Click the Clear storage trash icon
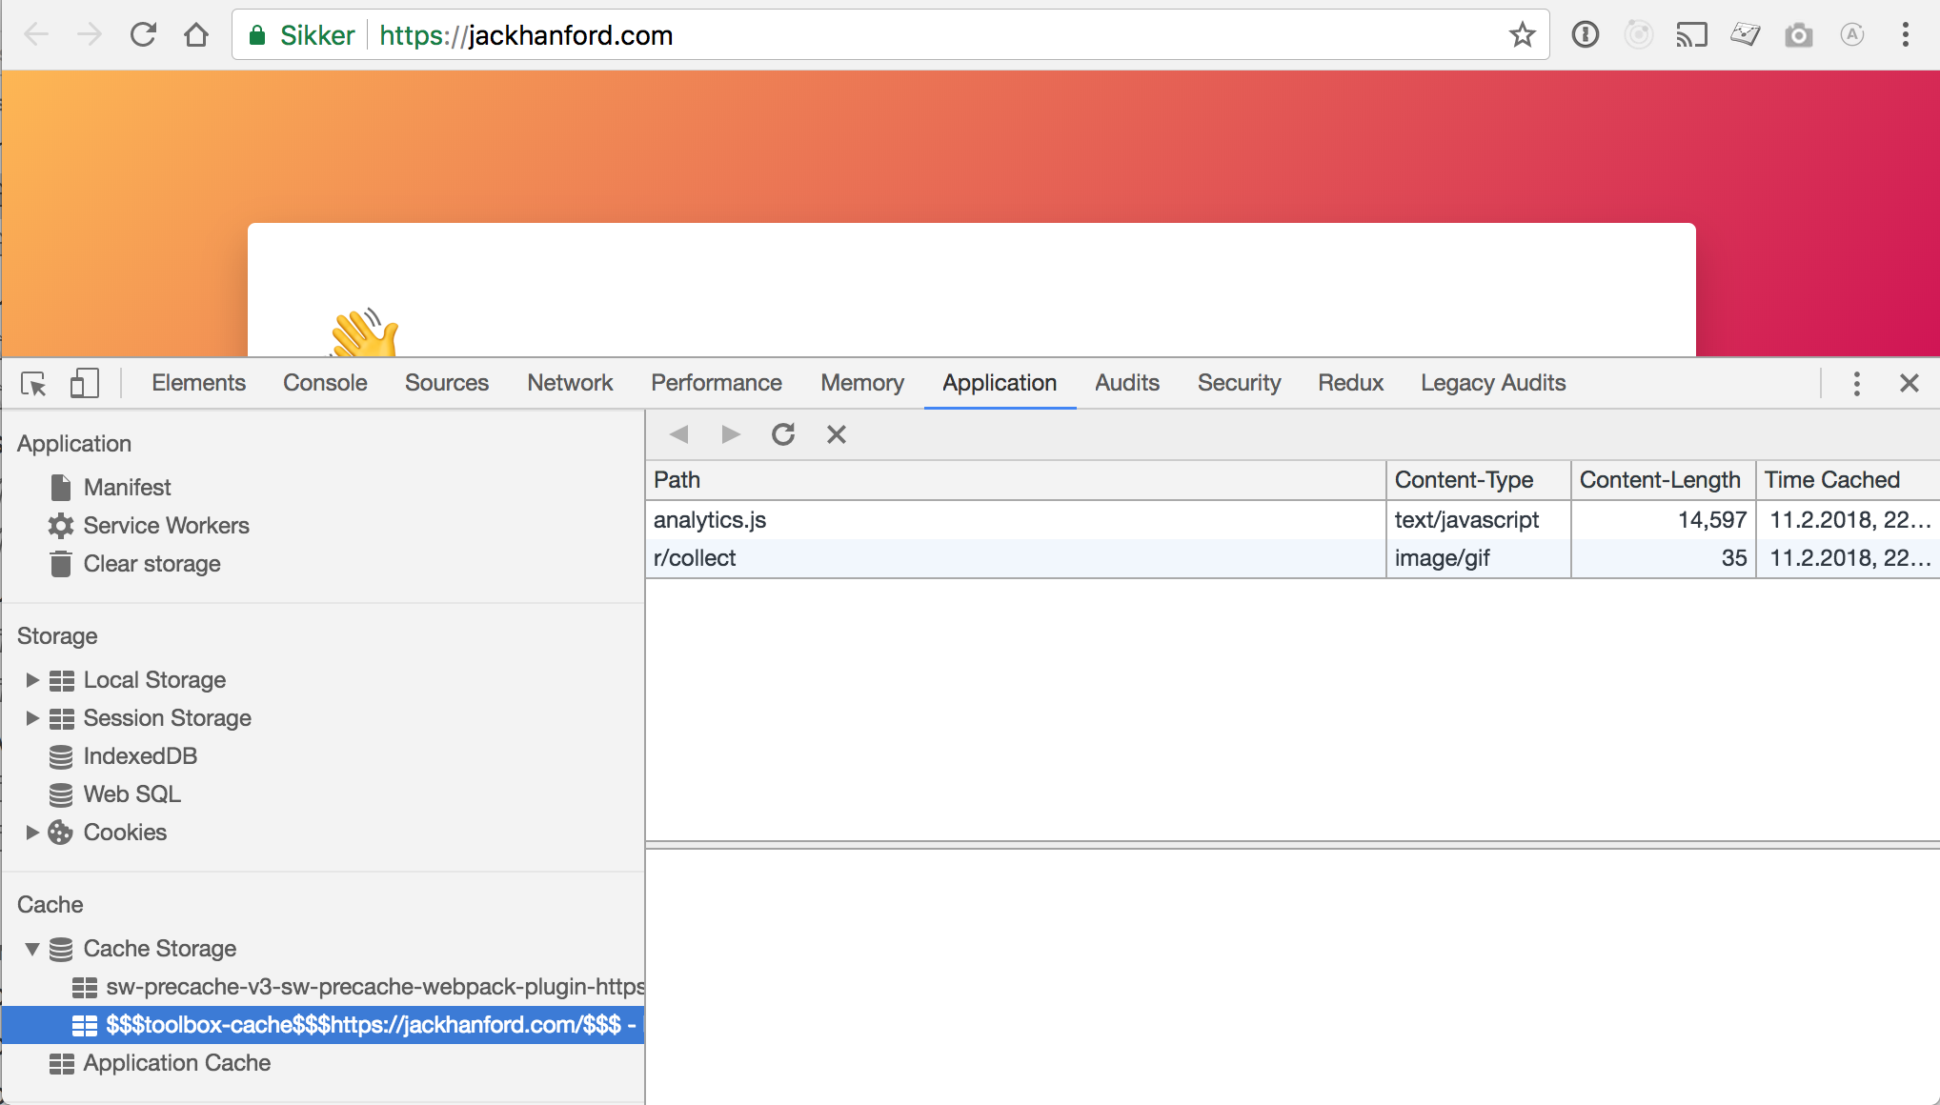The width and height of the screenshot is (1940, 1105). tap(60, 563)
